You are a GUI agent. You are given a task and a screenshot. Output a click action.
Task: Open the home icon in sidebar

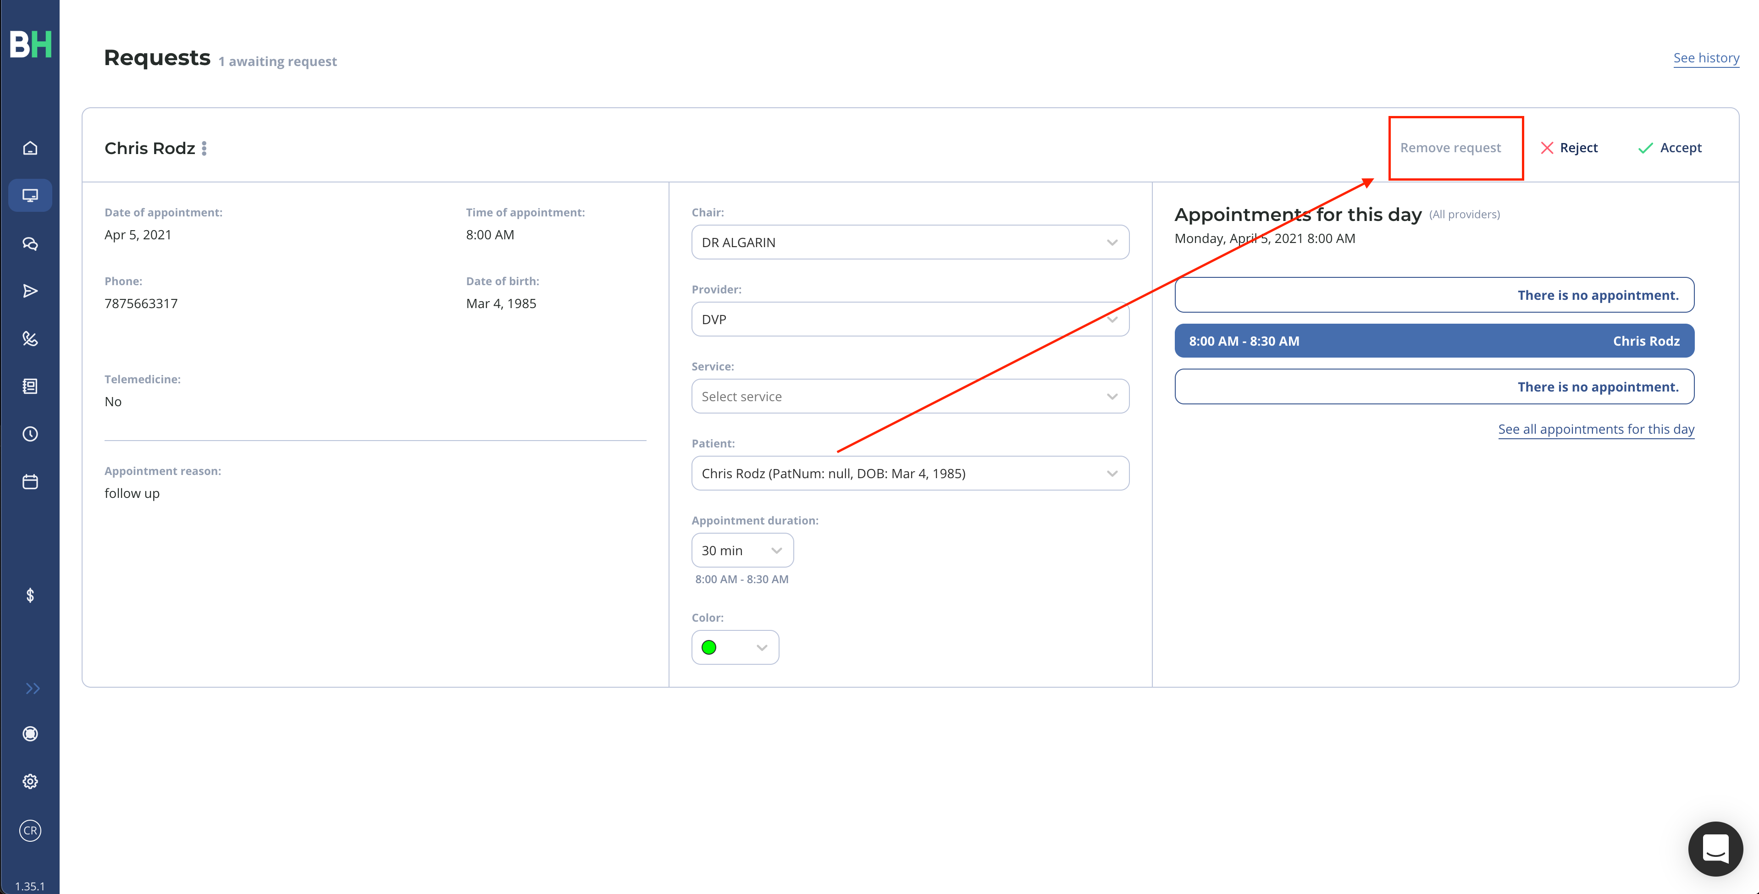coord(30,148)
